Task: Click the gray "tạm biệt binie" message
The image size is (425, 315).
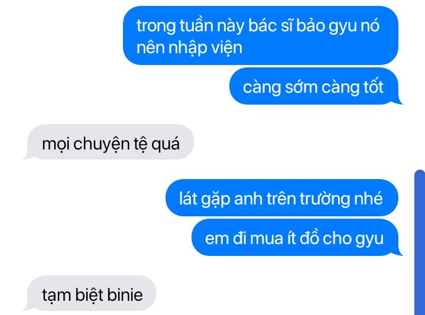Action: click(92, 293)
